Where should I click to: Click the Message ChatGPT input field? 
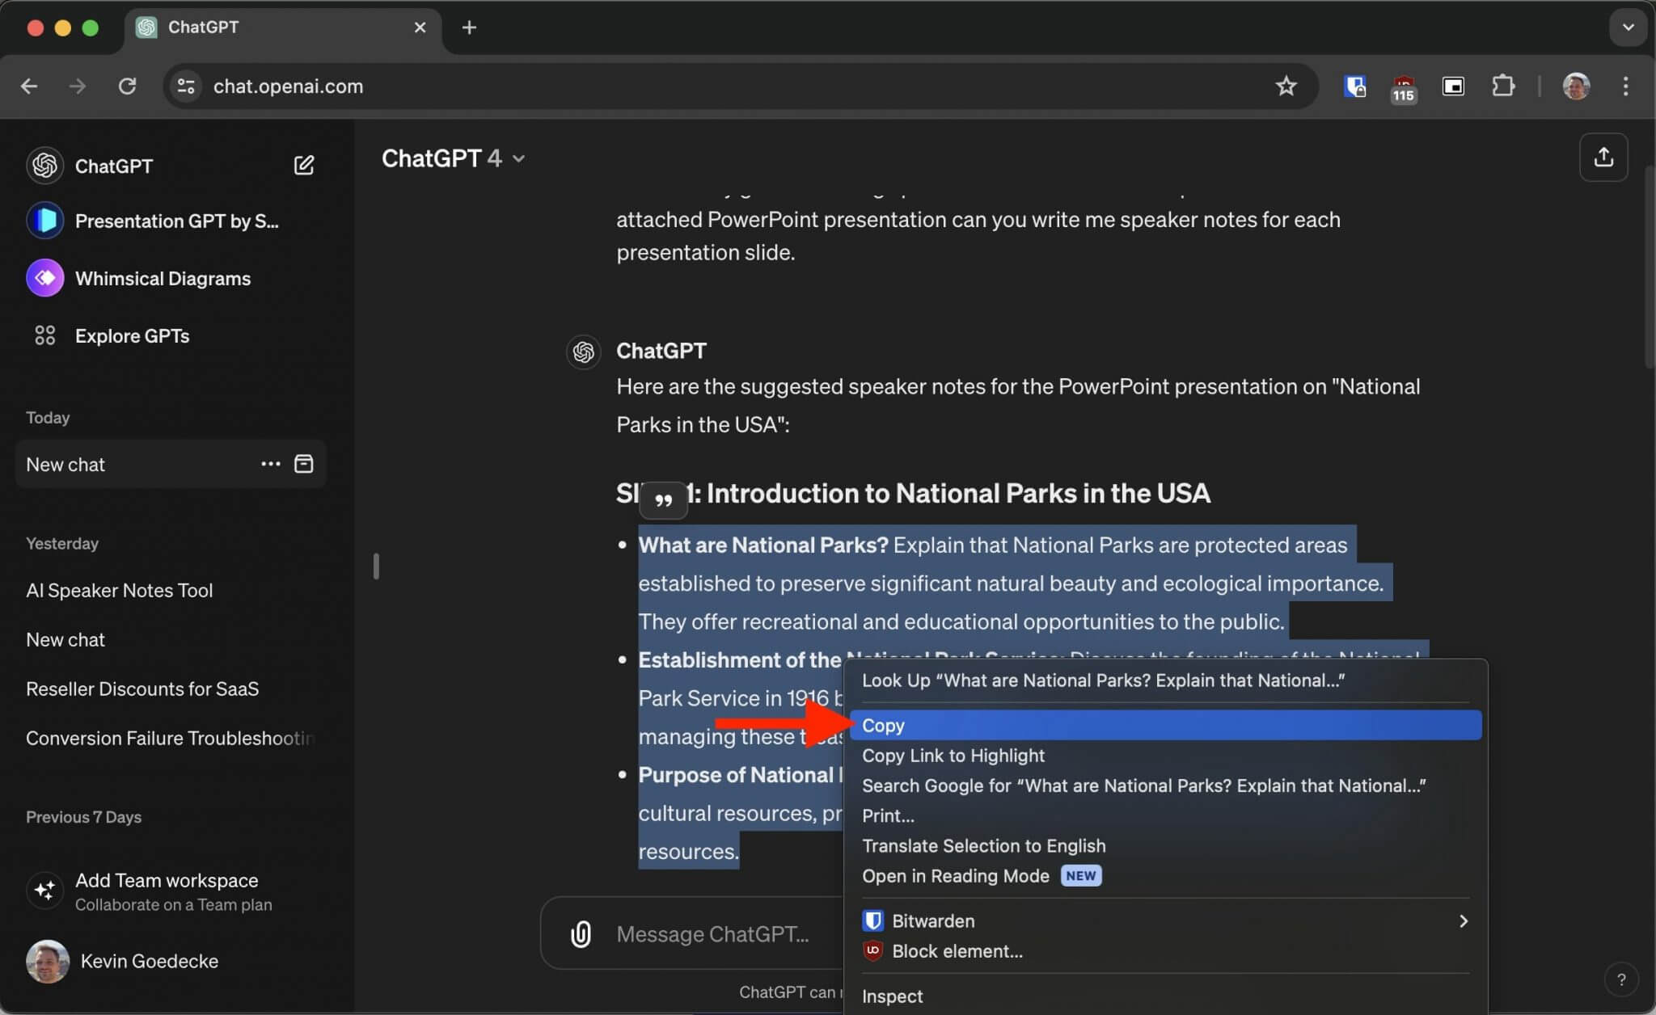712,933
